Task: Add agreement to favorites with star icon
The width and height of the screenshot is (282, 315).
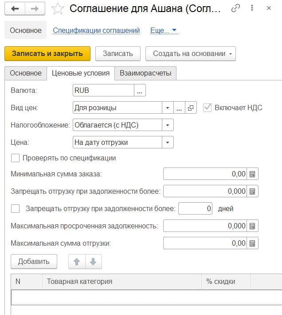Action: 58,8
